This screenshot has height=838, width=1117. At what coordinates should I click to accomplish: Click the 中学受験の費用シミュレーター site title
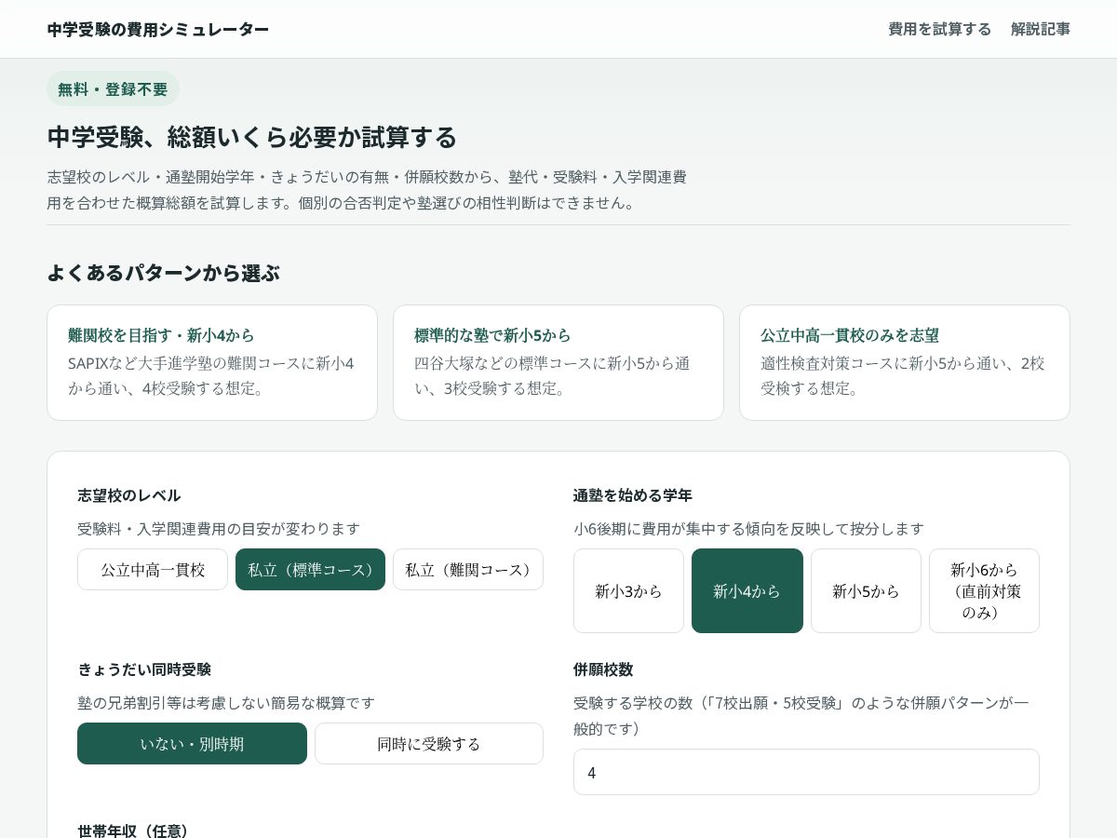[x=158, y=29]
